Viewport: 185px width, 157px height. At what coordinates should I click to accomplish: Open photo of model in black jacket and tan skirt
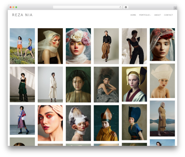106,46
